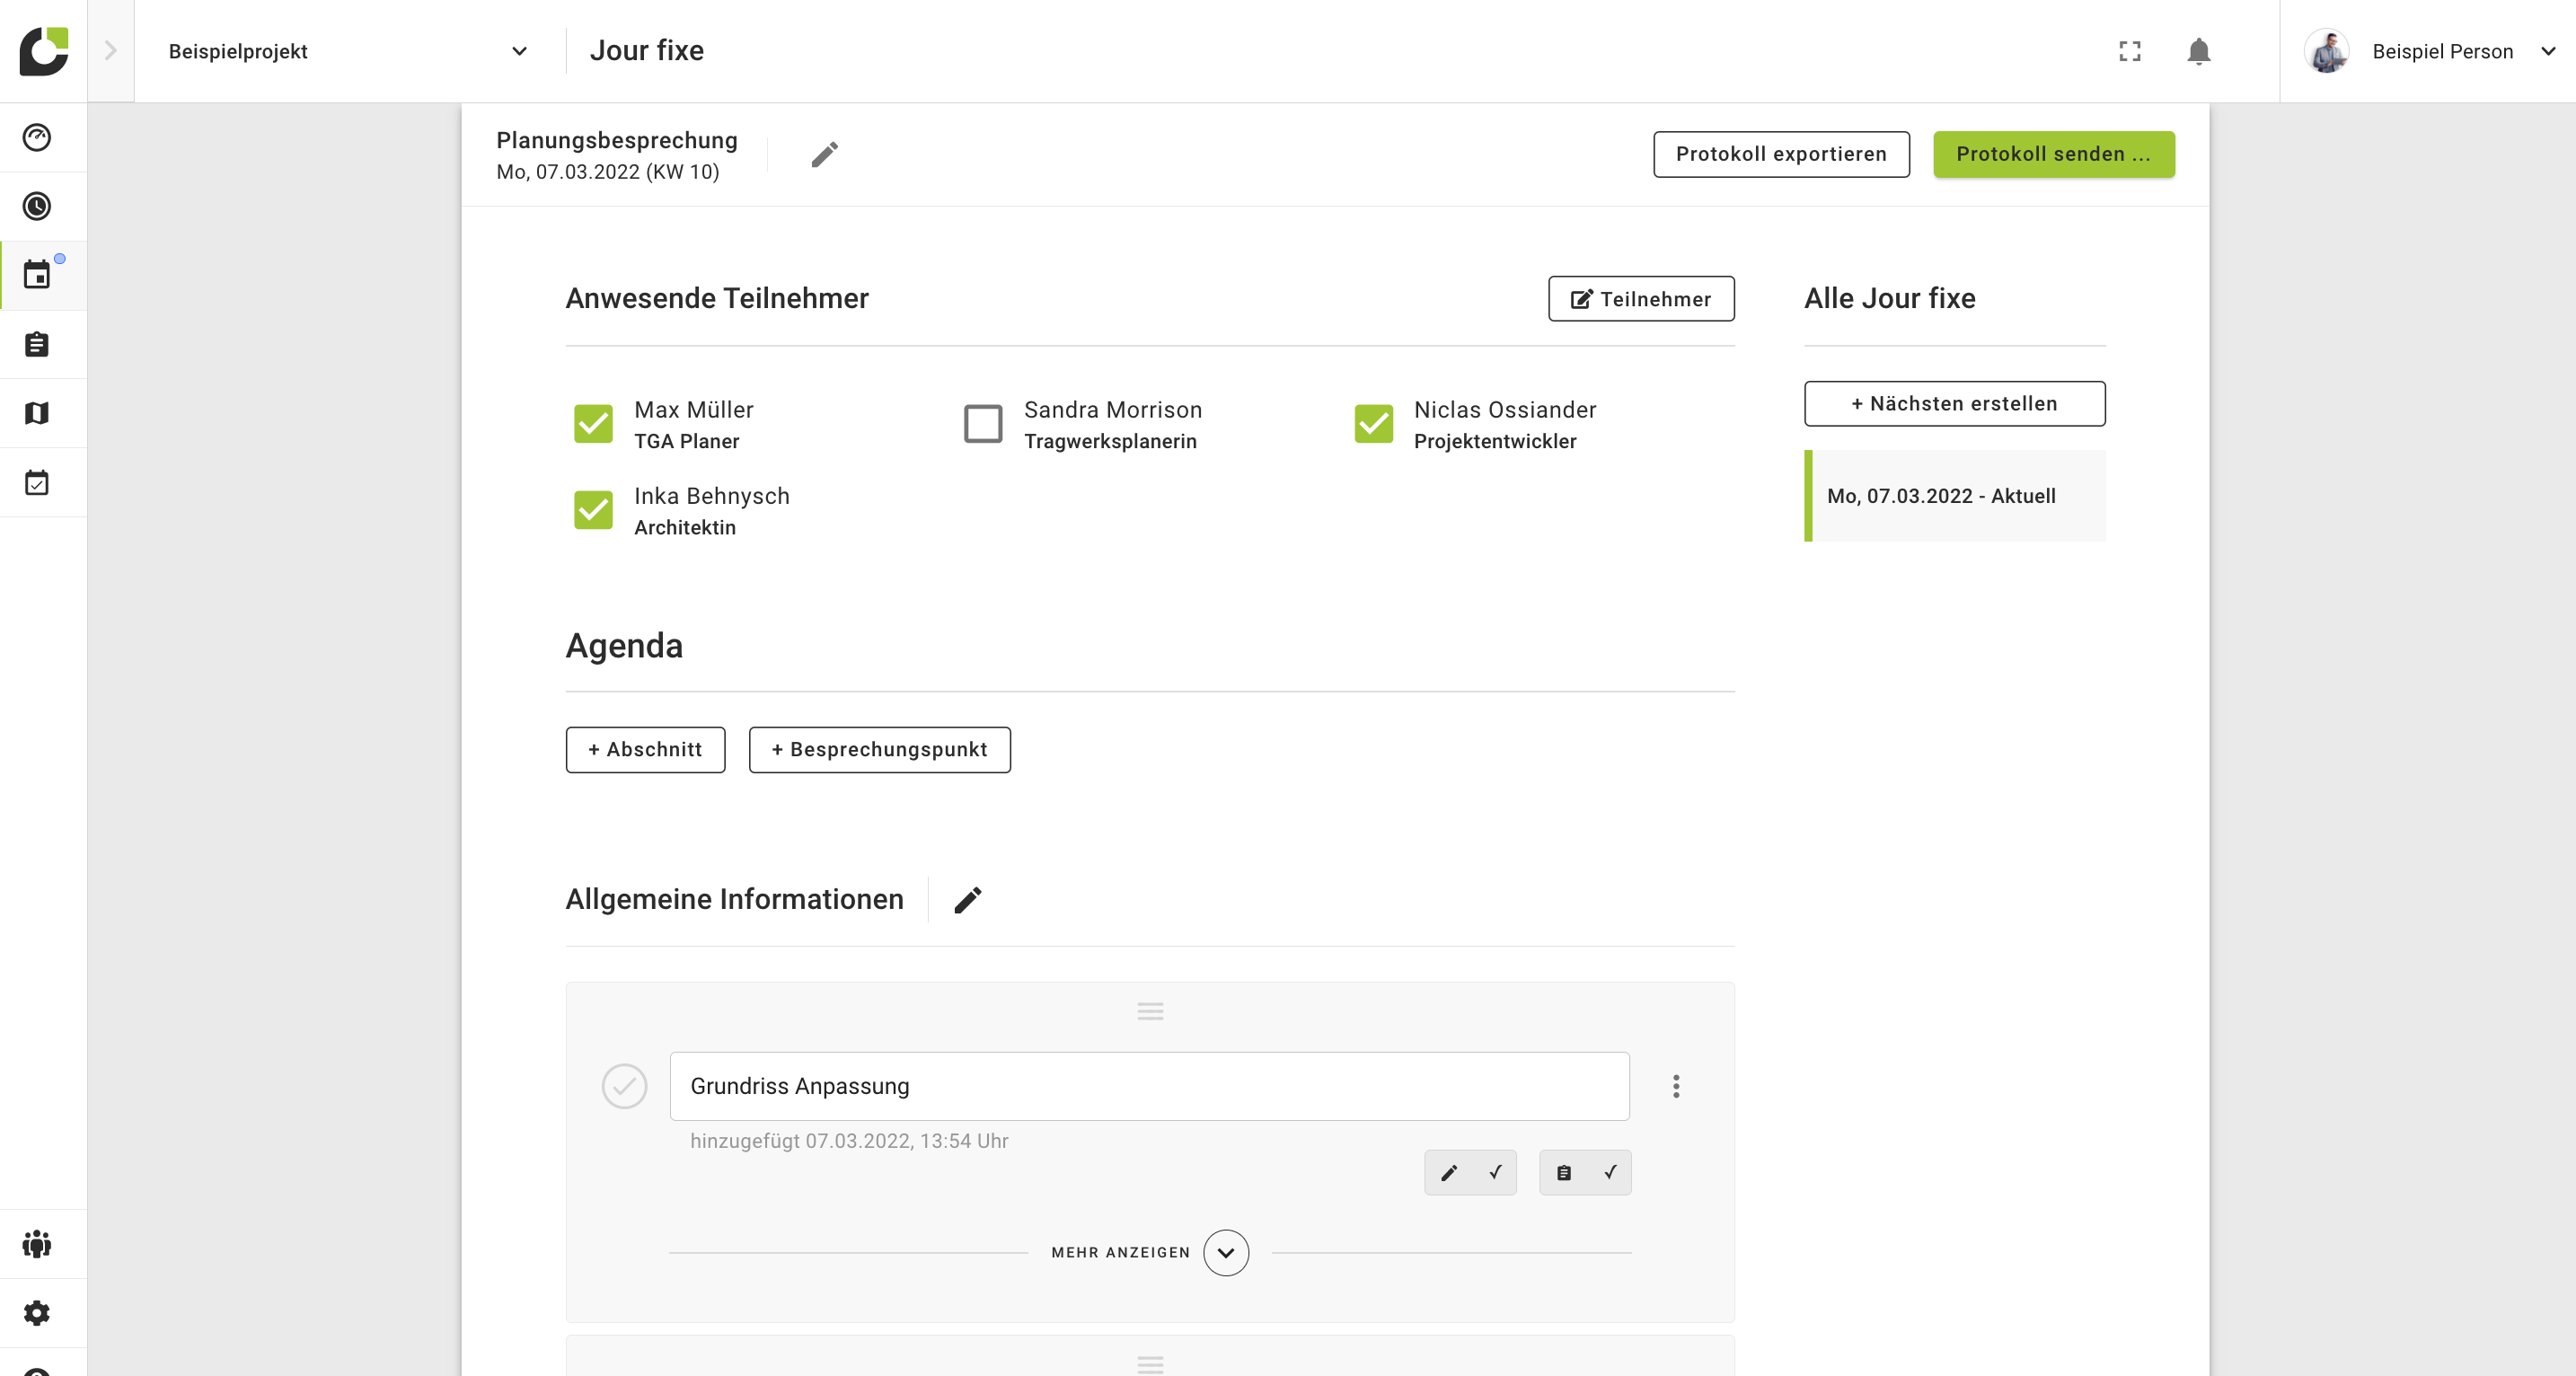Edit meeting title with pencil icon
Screen dimensions: 2576x1376
824,154
